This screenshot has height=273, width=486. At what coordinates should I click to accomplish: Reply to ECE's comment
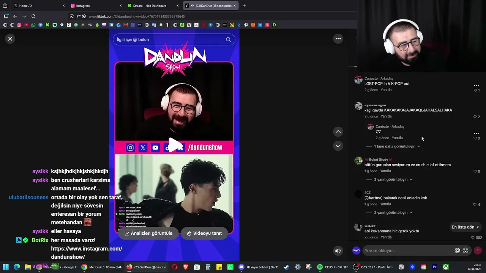pos(386,204)
